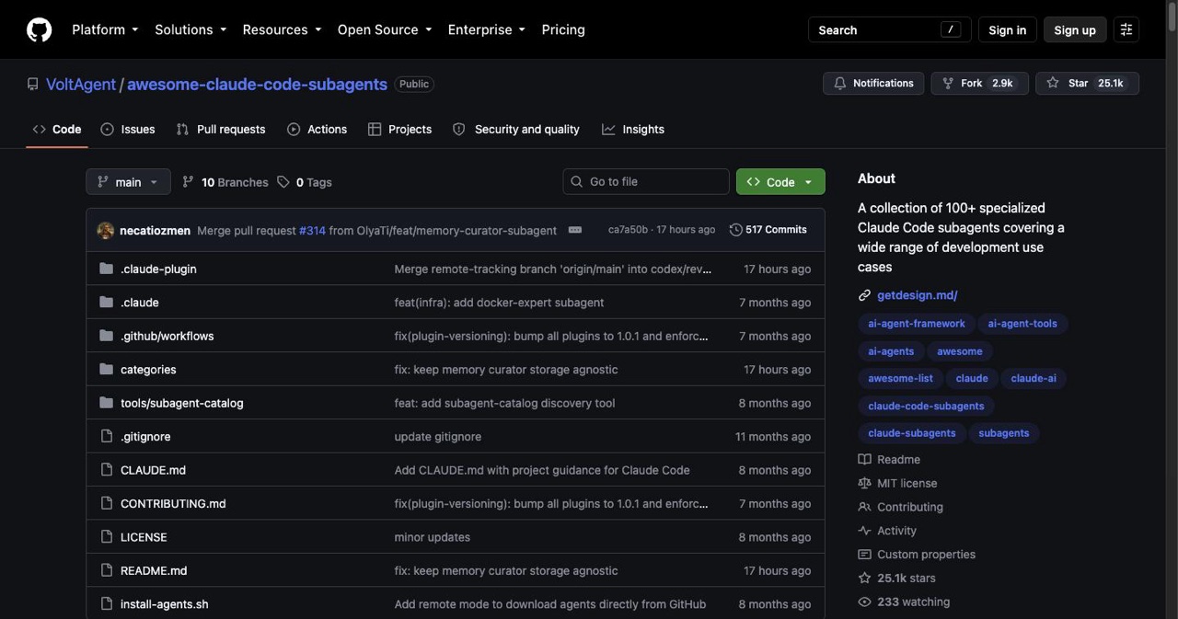View the 0 Tags link

click(305, 182)
